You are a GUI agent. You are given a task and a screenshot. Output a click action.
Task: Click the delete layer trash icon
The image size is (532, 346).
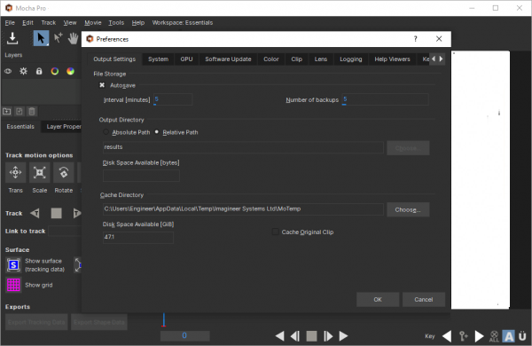point(32,112)
